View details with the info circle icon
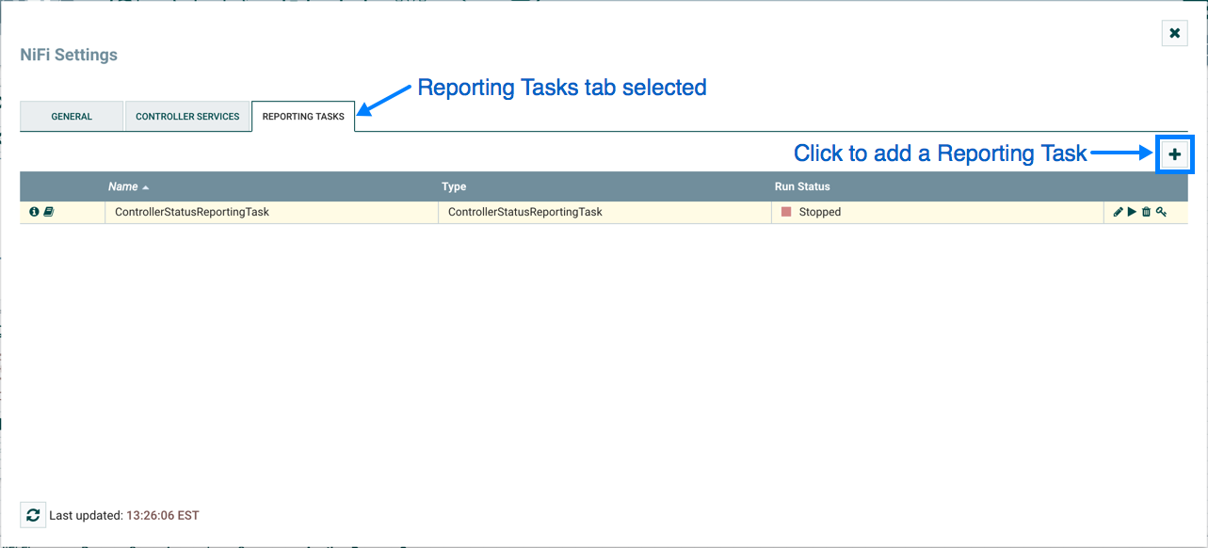Viewport: 1208px width, 548px height. [x=34, y=212]
